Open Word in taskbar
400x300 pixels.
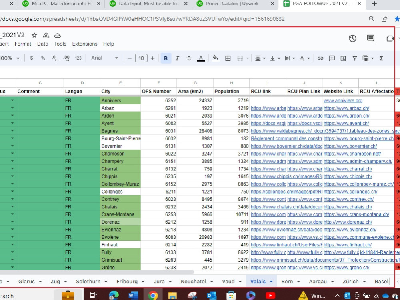pos(133,296)
